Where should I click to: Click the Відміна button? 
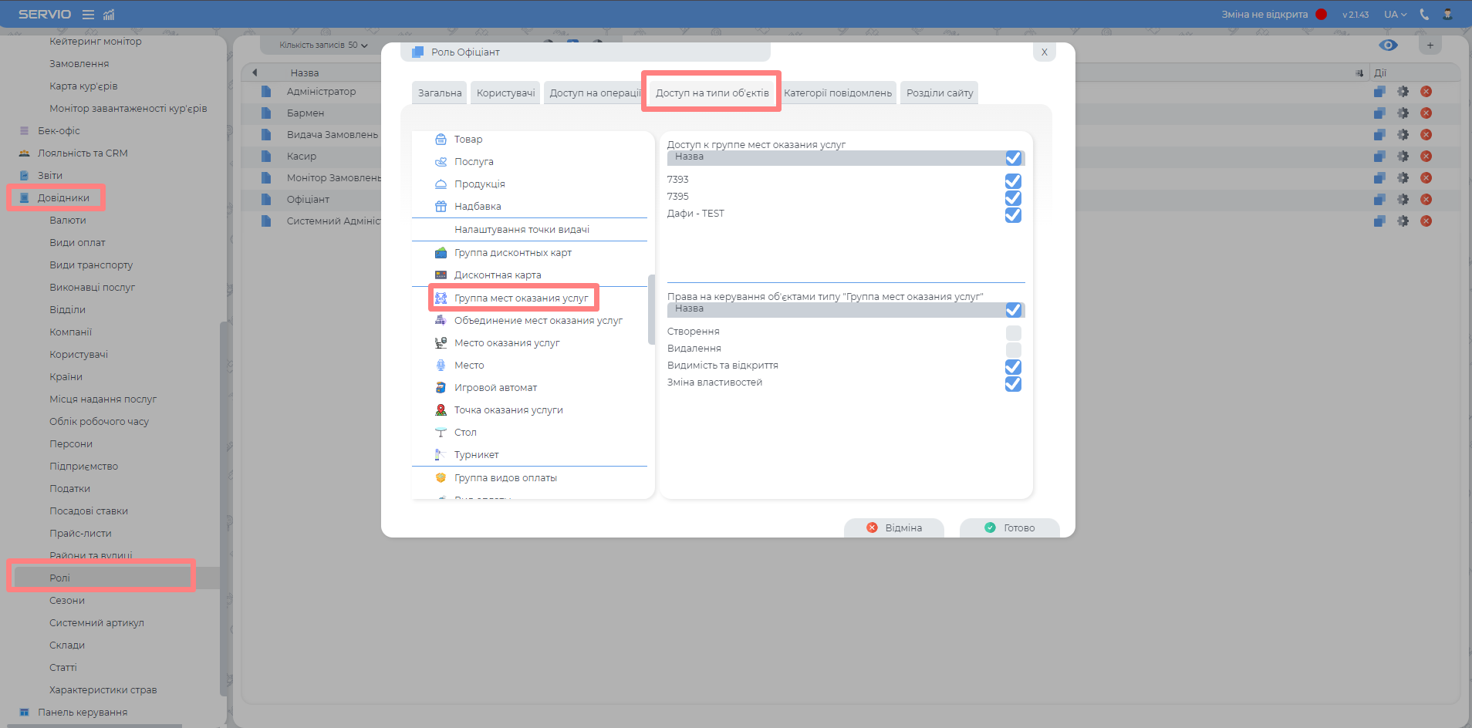tap(893, 528)
